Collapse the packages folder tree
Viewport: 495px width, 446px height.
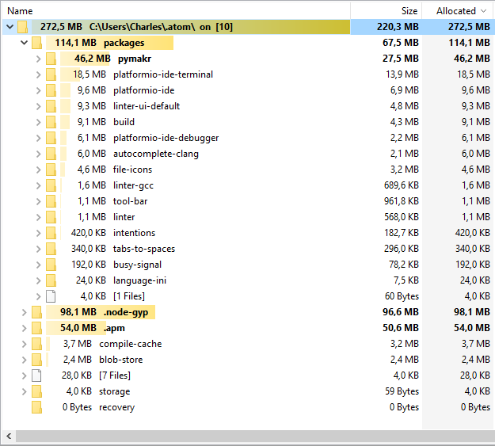click(24, 43)
